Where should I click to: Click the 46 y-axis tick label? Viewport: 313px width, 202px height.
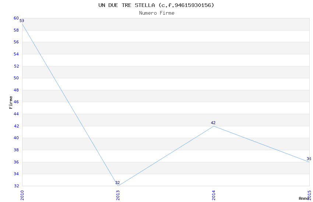[16, 102]
